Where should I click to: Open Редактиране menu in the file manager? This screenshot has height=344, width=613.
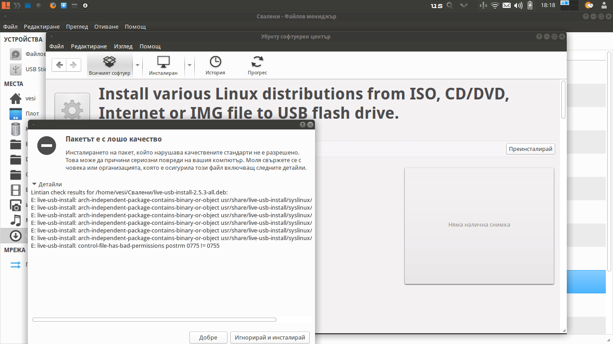pyautogui.click(x=42, y=26)
